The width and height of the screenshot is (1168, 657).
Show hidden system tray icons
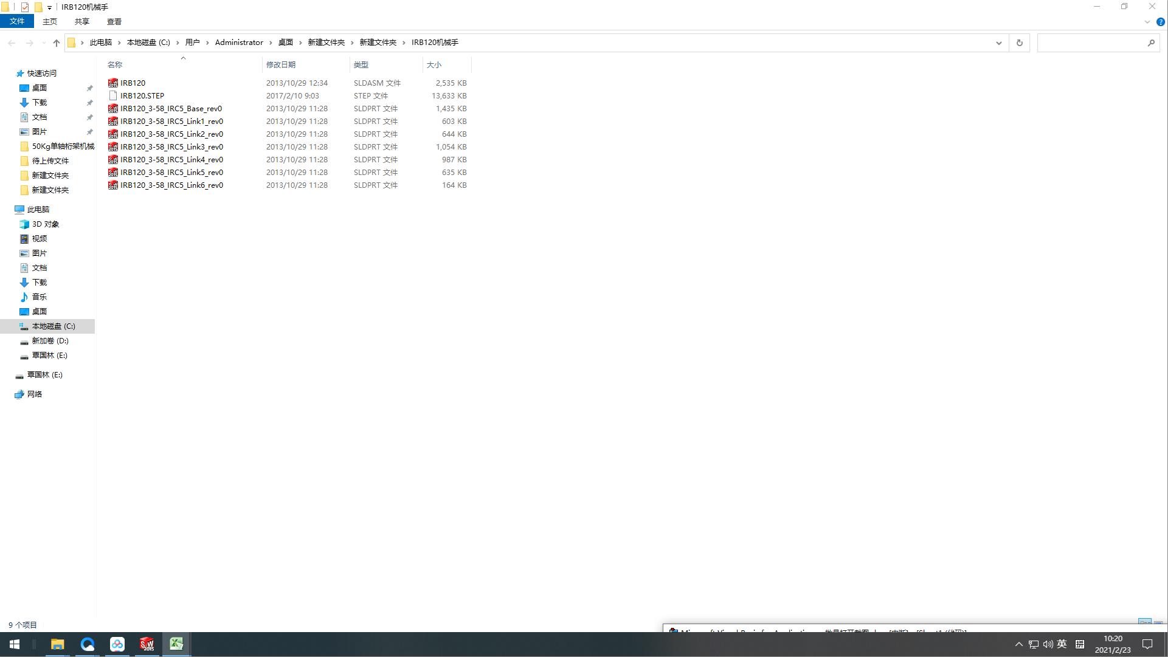click(1019, 644)
